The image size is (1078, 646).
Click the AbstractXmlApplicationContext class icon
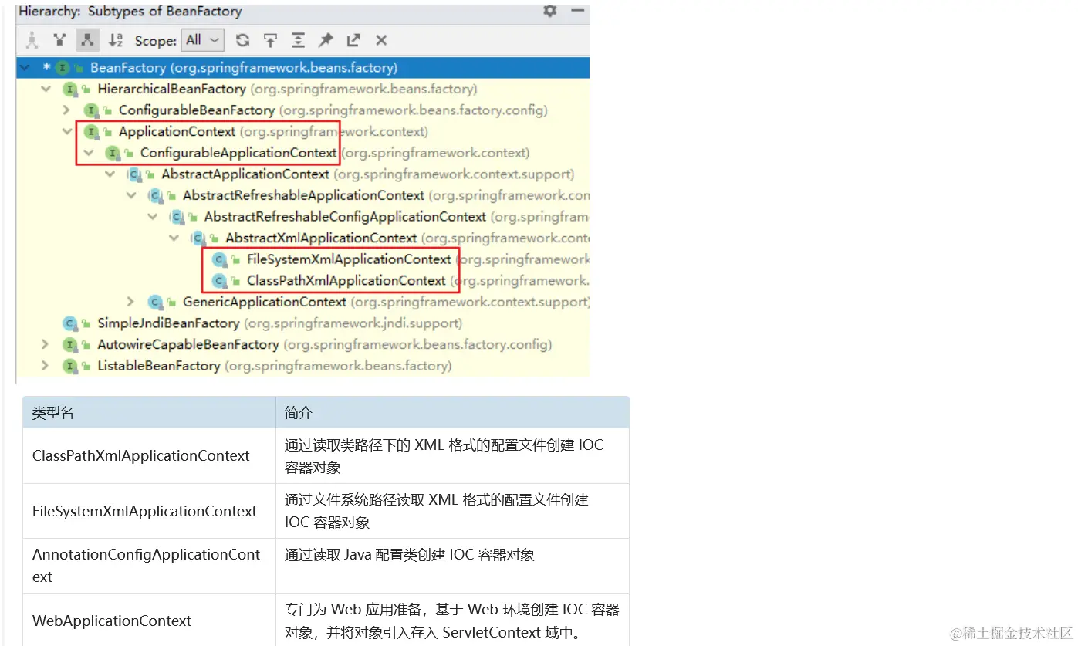tap(198, 238)
